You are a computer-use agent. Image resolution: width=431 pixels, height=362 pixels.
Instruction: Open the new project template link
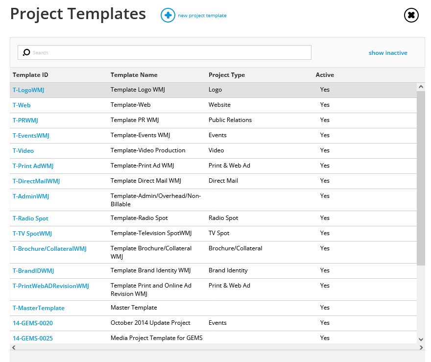(202, 16)
